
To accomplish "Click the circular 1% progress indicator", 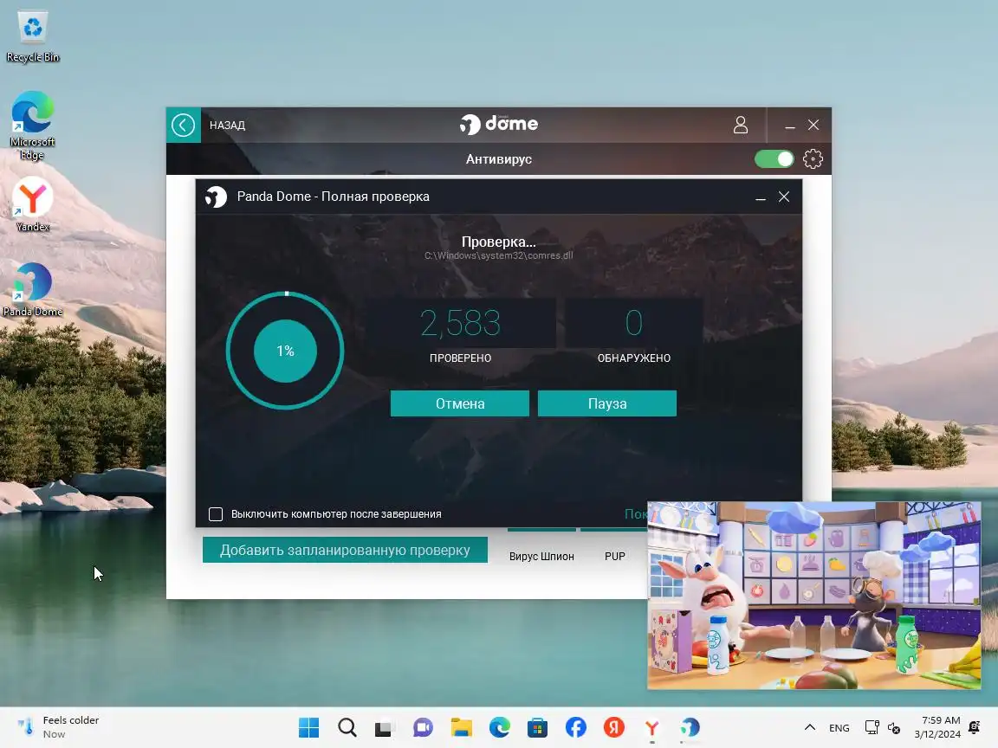I will click(x=285, y=351).
